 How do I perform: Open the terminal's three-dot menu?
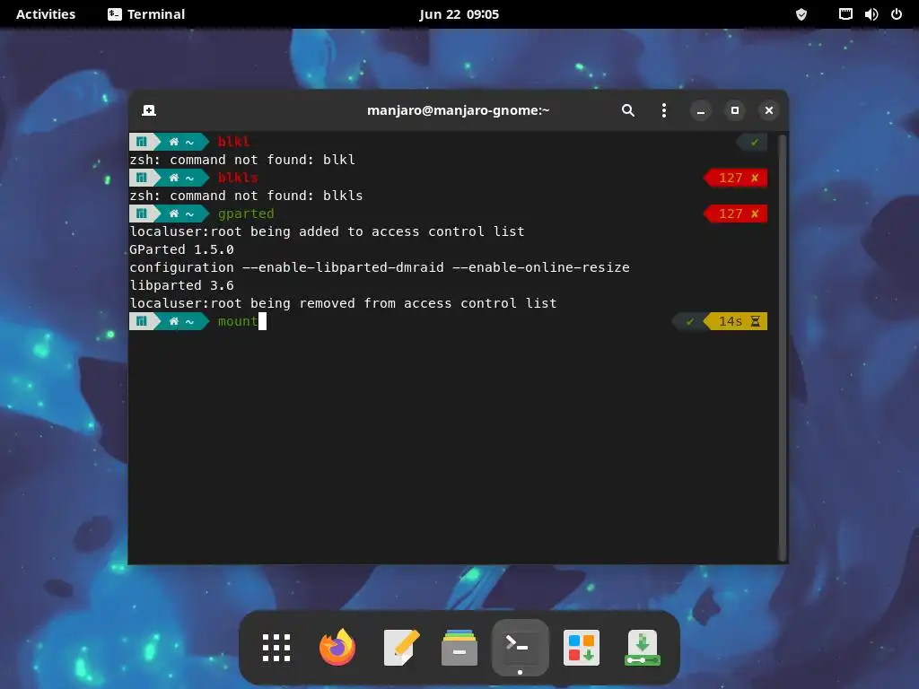tap(663, 110)
